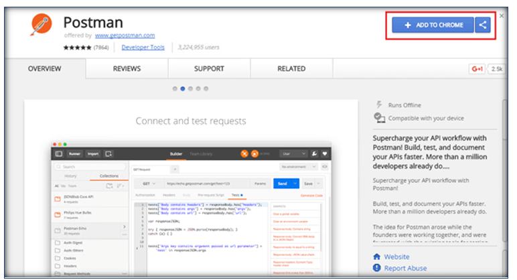Close the Postman extension overlay
The height and width of the screenshot is (280, 517).
tap(502, 16)
